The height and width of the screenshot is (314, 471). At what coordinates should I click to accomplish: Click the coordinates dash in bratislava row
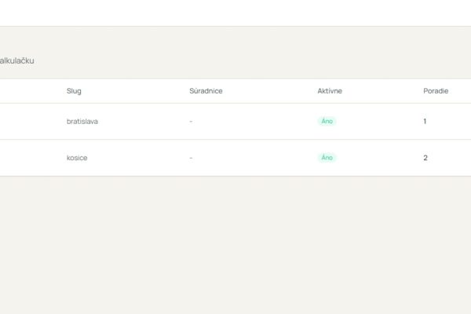click(191, 122)
